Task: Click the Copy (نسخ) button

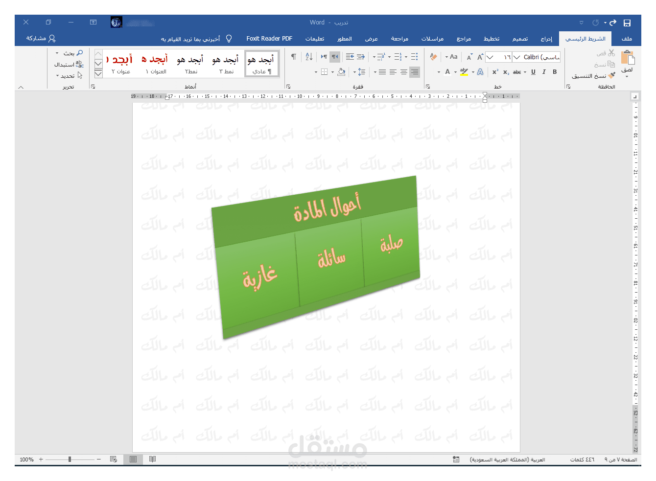Action: (x=605, y=64)
